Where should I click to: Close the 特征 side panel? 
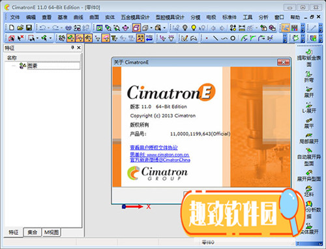[x=79, y=48]
